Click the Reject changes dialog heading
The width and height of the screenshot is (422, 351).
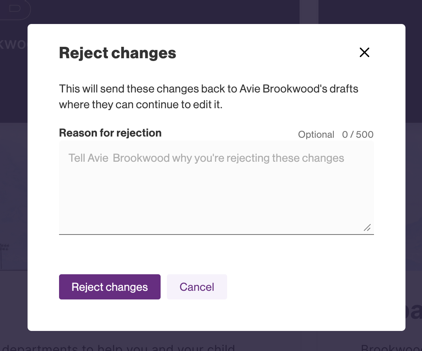click(x=118, y=53)
